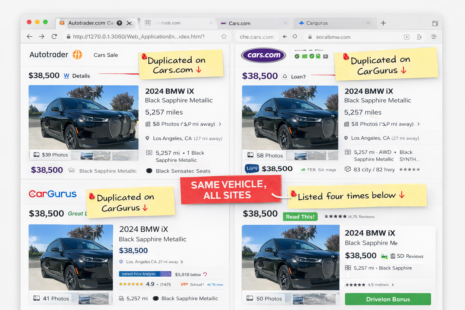Screen dimensions: 465x310
Task: Switch to the Carqurus browser tab
Action: pyautogui.click(x=317, y=23)
